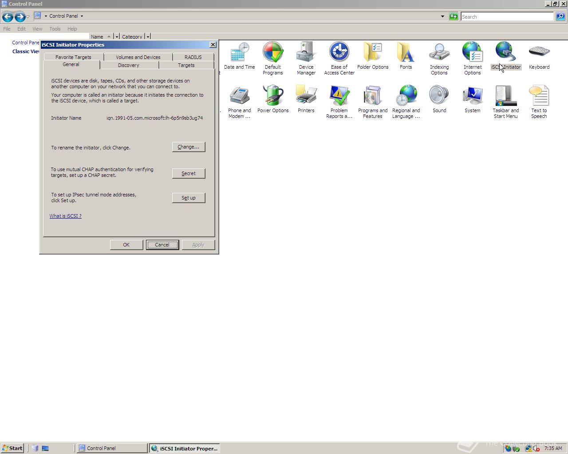568x454 pixels.
Task: Switch to the Discovery tab
Action: coord(129,65)
